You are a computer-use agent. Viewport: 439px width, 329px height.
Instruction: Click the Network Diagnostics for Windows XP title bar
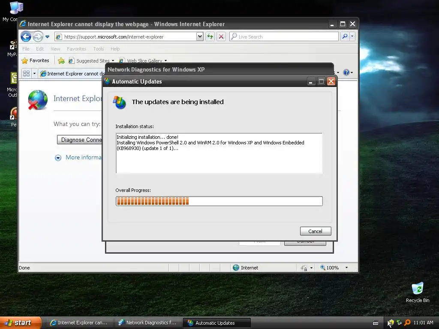(219, 69)
